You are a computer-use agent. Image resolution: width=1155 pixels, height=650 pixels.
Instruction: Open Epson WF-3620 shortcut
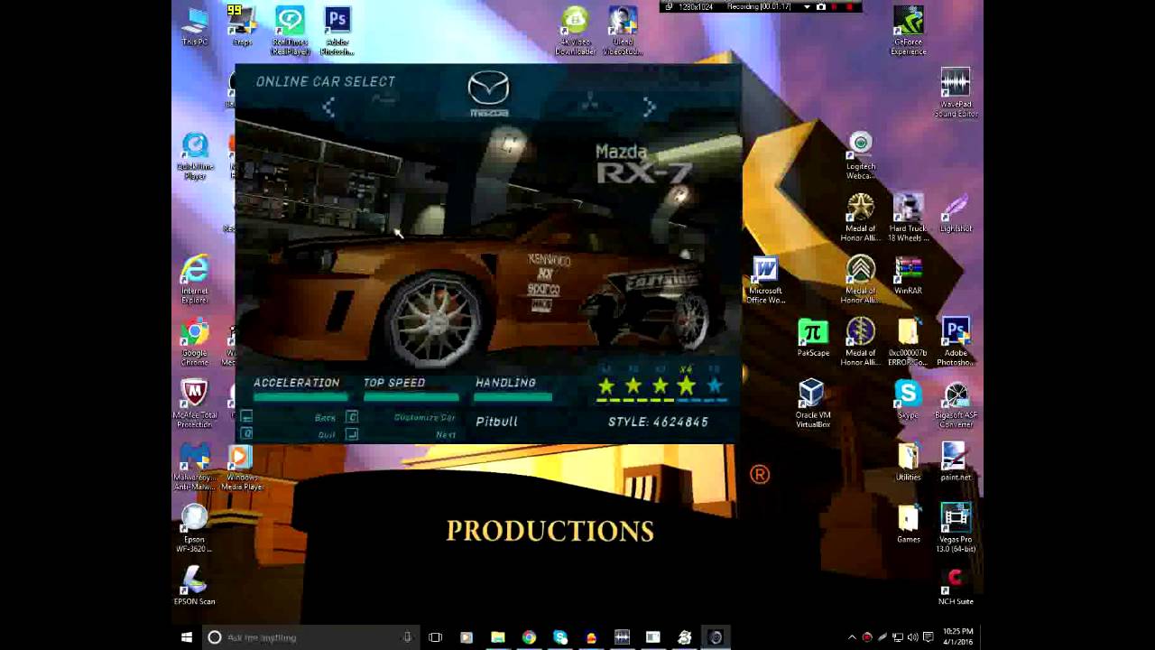tap(195, 528)
